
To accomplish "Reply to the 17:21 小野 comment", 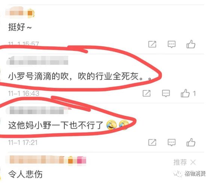I will tap(172, 142).
